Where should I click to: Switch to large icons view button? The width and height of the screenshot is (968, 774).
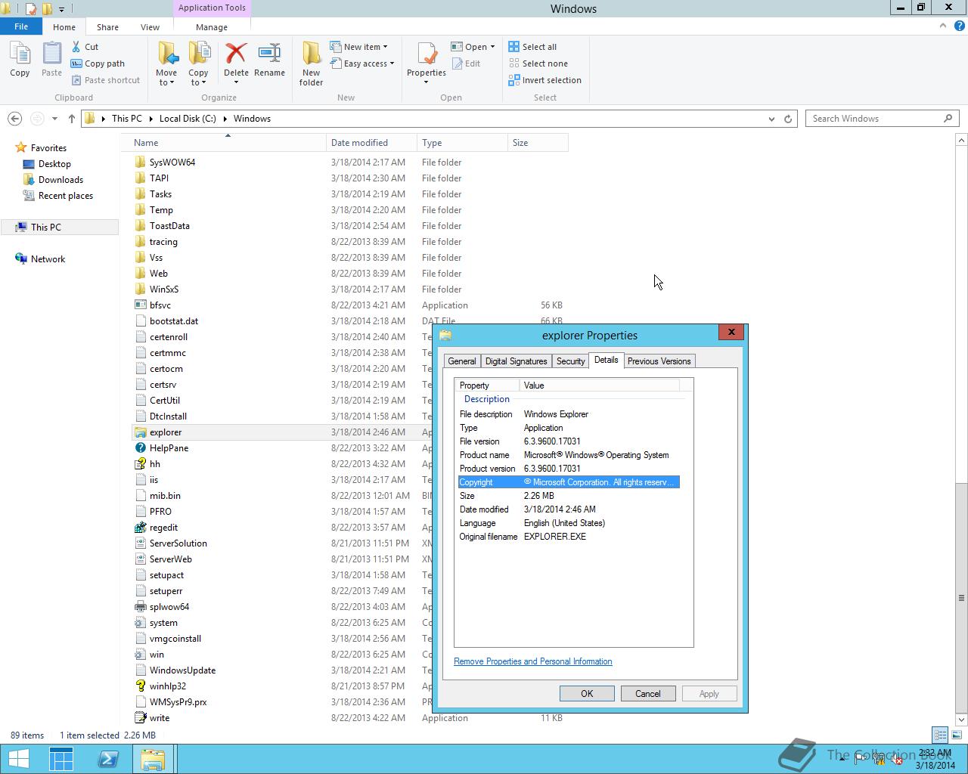956,735
